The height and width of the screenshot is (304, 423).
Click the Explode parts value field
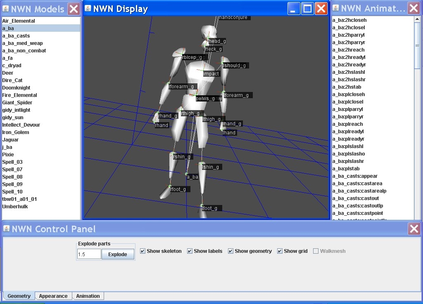coord(89,255)
